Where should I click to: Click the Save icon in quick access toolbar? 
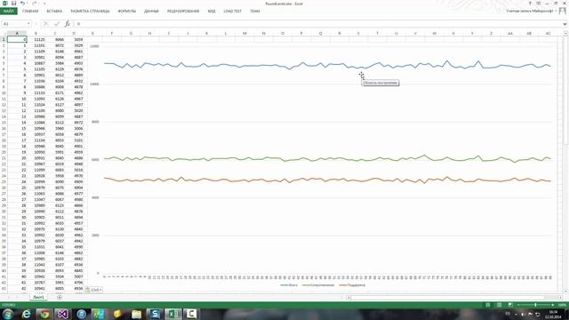(14, 4)
